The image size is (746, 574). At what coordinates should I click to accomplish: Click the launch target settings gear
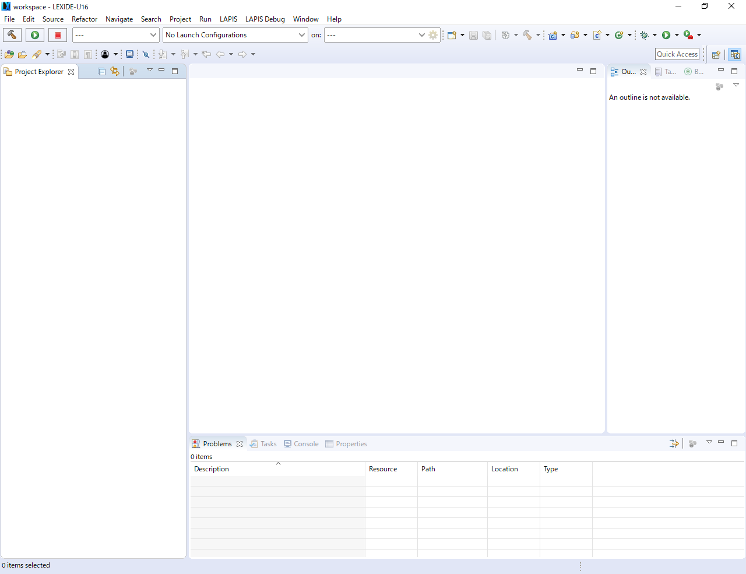click(x=433, y=35)
